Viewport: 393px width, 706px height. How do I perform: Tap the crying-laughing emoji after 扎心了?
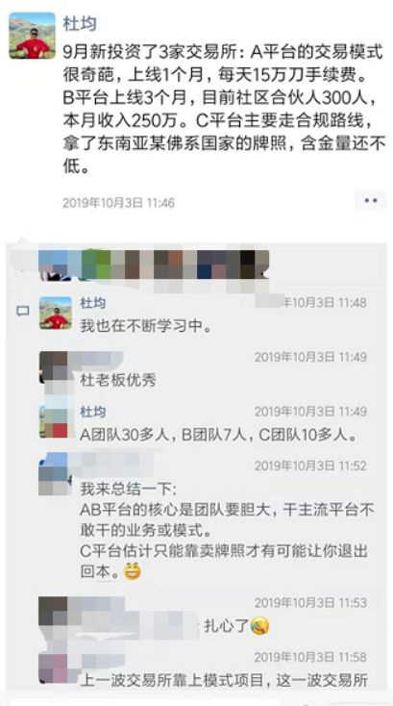[259, 626]
